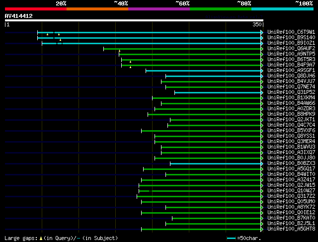This screenshot has height=242, width=318.
Task: Select UniRef100_B1XKM4 hit name
Action: click(x=291, y=98)
